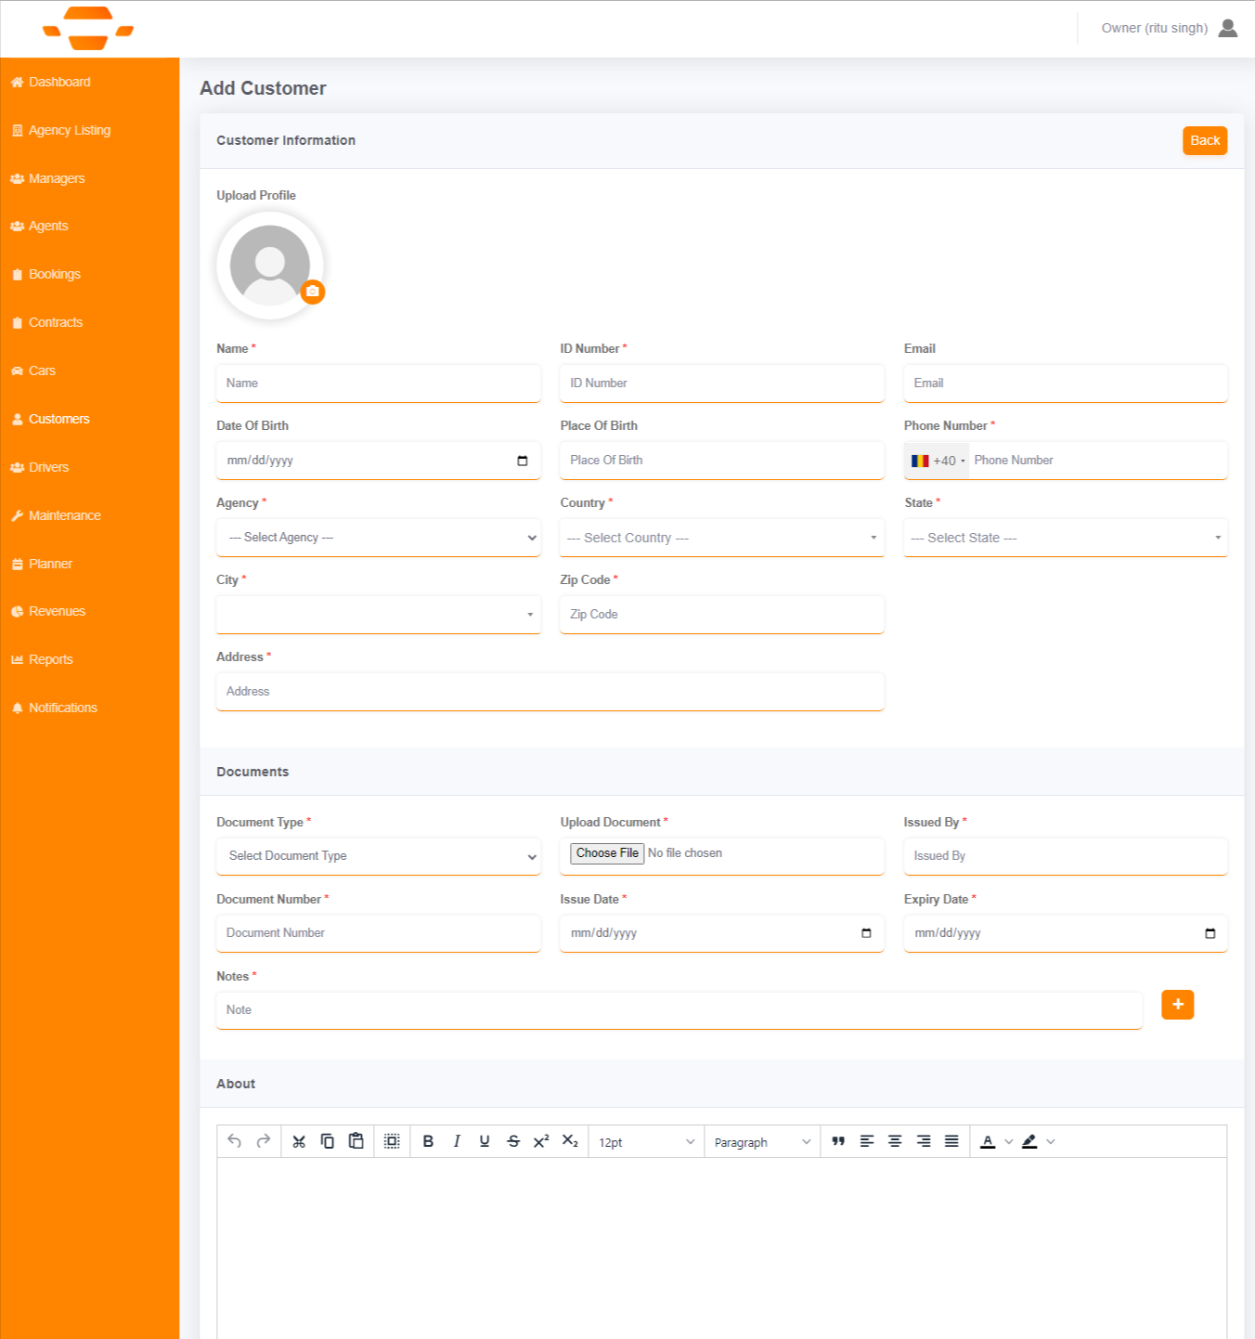
Task: Apply italic formatting in editor toolbar
Action: (x=456, y=1141)
